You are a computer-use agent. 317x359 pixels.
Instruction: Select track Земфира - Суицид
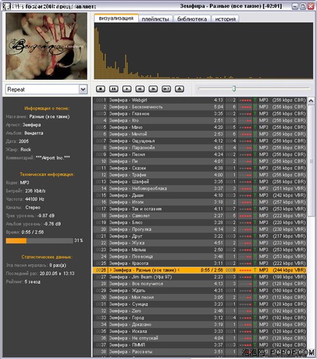pyautogui.click(x=200, y=304)
